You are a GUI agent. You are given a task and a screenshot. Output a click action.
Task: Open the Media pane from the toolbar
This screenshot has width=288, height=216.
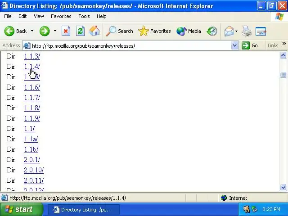coord(189,31)
